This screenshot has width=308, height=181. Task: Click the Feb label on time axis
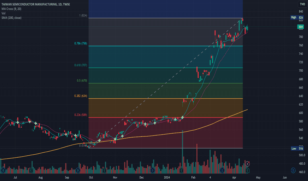(x=193, y=177)
